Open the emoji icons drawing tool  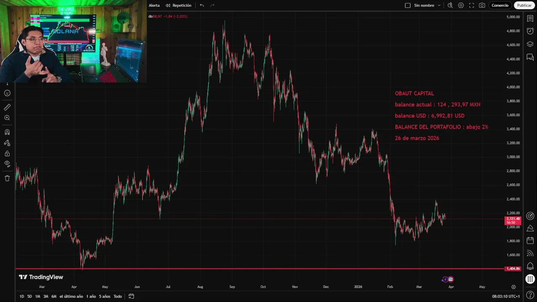[x=7, y=93]
